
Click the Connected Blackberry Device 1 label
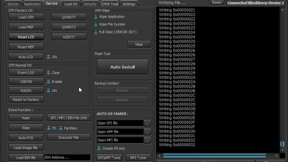(256, 3)
